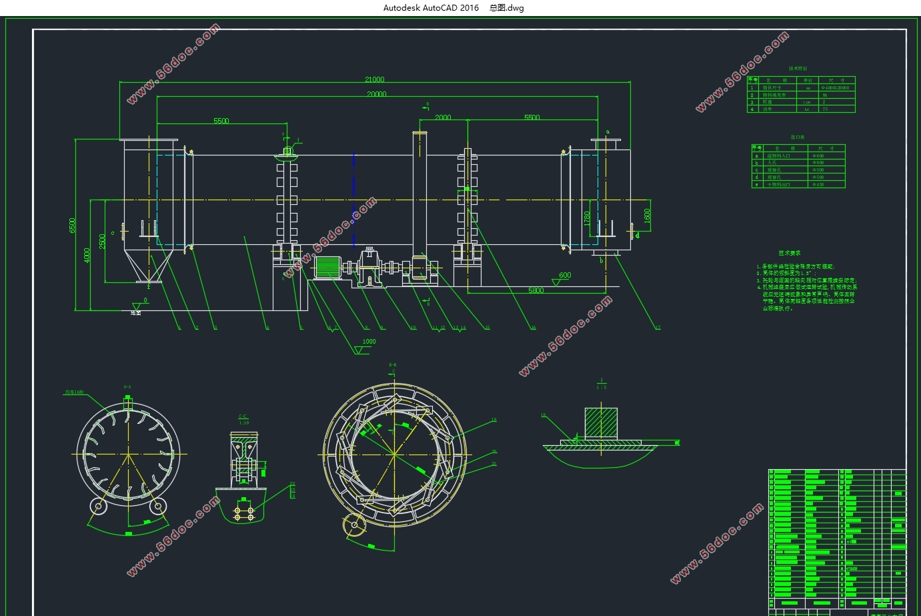
Task: Click the hatched block in detail I view
Action: click(x=601, y=422)
